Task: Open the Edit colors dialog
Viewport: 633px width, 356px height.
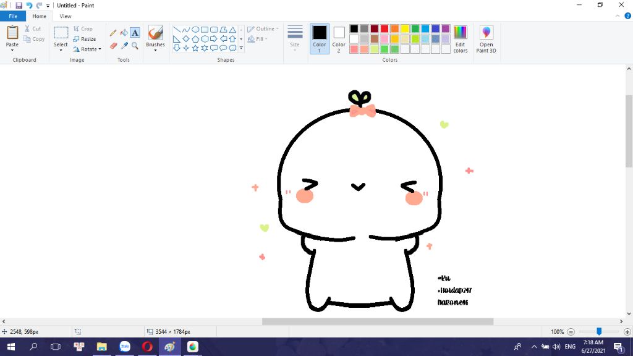Action: coord(460,39)
